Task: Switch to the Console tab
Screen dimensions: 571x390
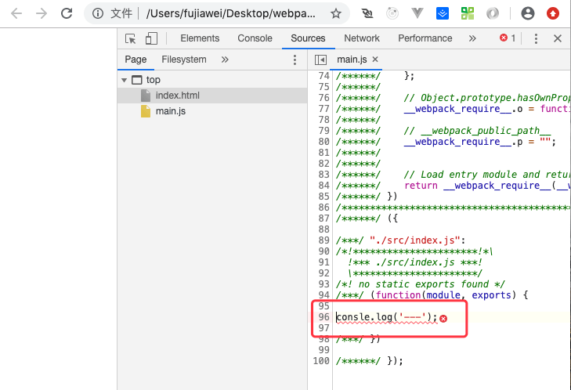Action: click(255, 38)
